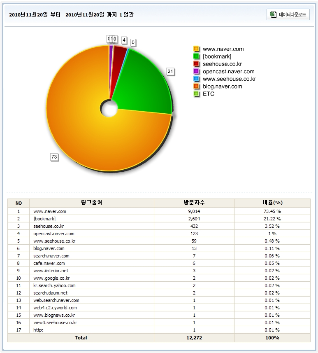Select the blog.naver.com legend swatch
318x353 pixels.
[x=196, y=86]
